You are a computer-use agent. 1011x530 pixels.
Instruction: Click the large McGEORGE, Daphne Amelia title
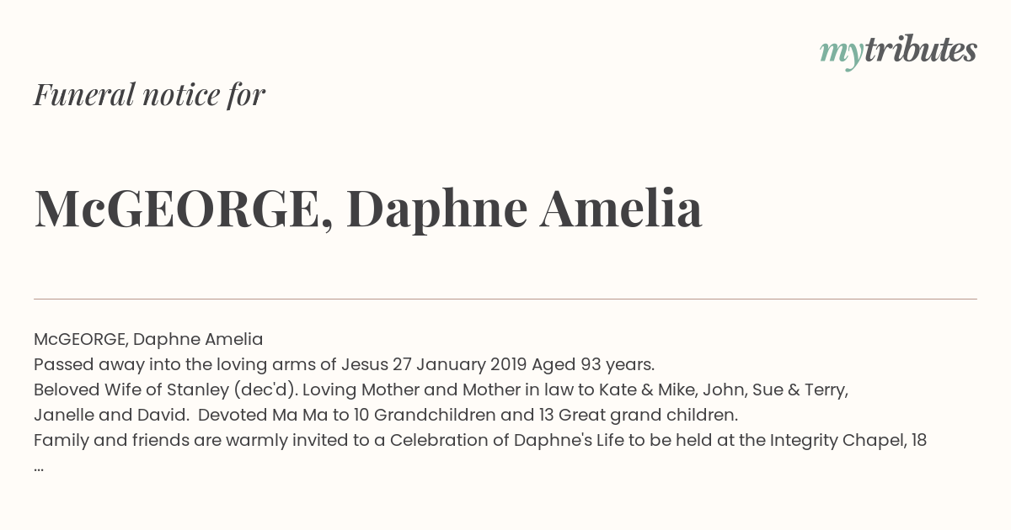(x=368, y=209)
